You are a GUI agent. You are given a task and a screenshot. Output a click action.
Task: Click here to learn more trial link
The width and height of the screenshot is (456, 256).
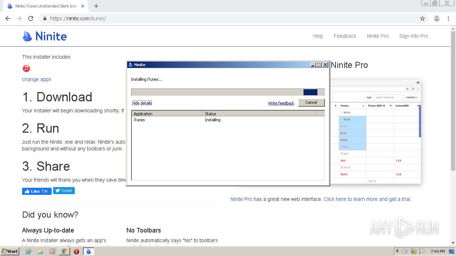coord(367,199)
